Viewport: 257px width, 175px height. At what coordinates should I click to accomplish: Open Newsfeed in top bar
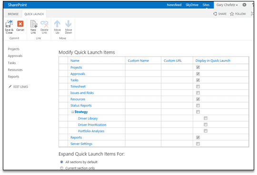[x=174, y=5]
